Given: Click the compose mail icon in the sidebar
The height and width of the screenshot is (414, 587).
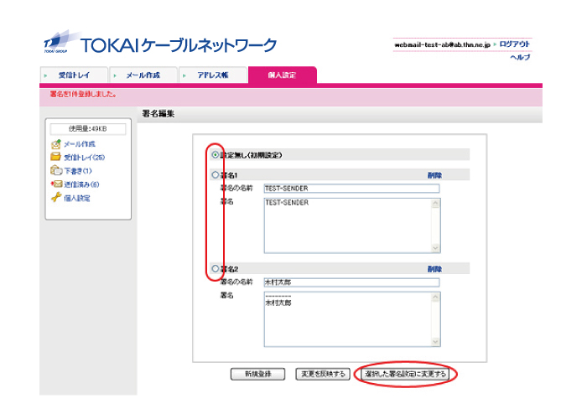Looking at the screenshot, I should (x=56, y=144).
